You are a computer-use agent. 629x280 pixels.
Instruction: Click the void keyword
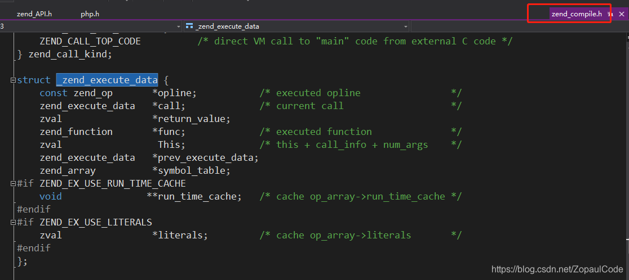pos(51,196)
